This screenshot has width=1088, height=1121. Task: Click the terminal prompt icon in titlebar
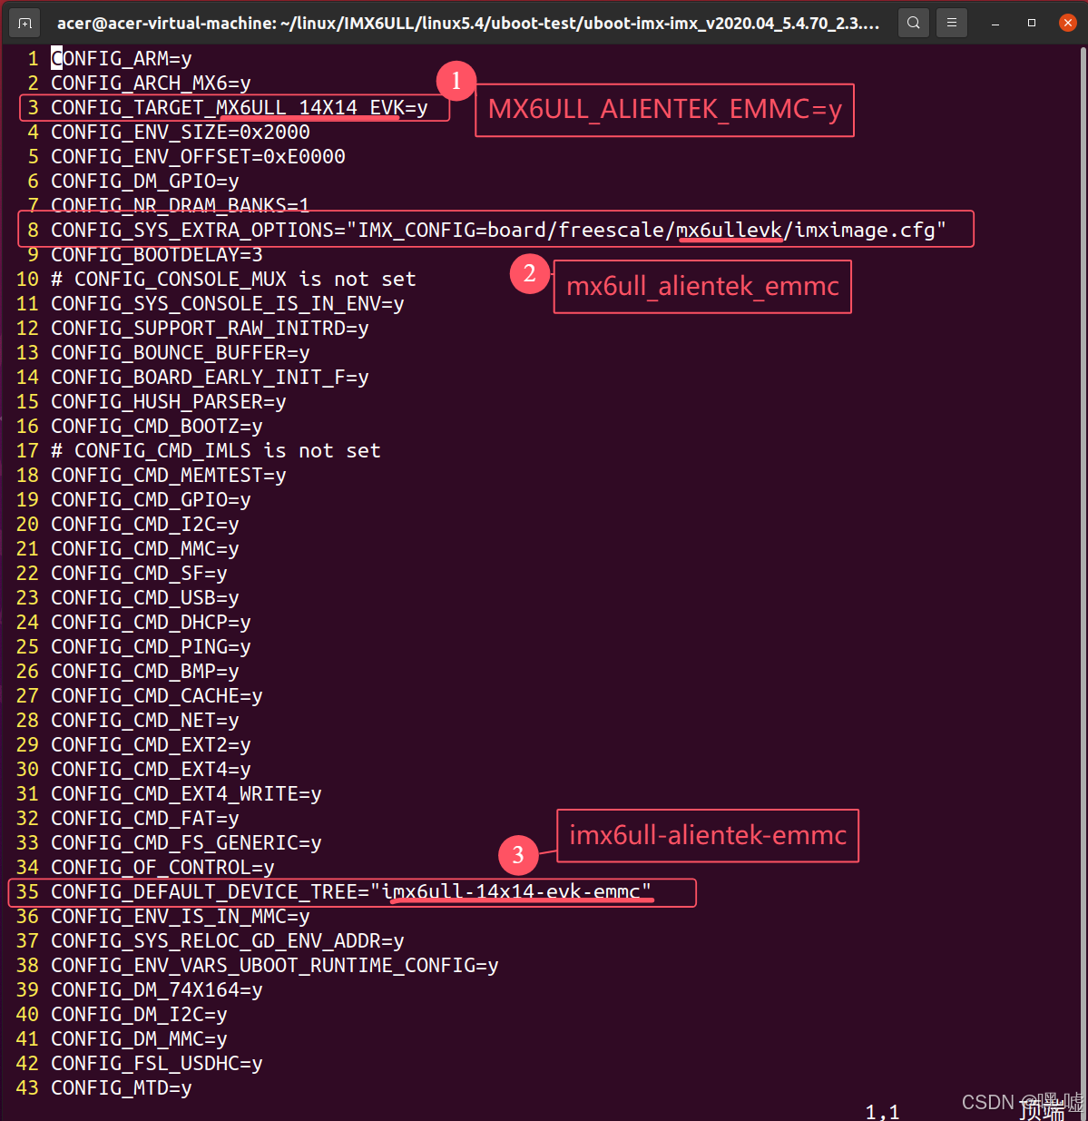(x=24, y=23)
